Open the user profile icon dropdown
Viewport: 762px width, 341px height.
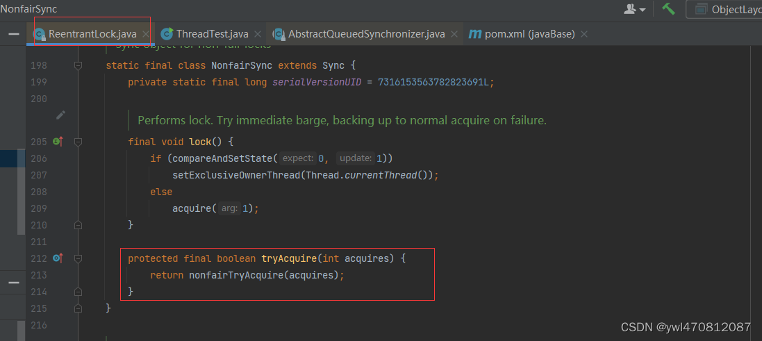coord(635,9)
